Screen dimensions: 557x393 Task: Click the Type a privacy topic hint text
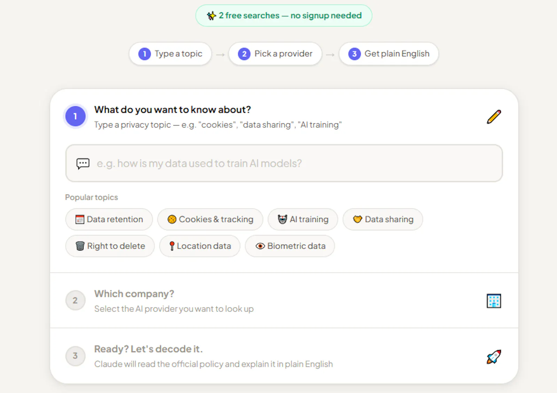218,125
